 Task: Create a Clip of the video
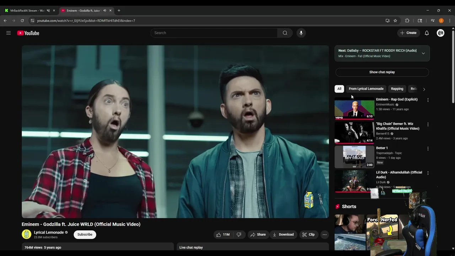308,235
